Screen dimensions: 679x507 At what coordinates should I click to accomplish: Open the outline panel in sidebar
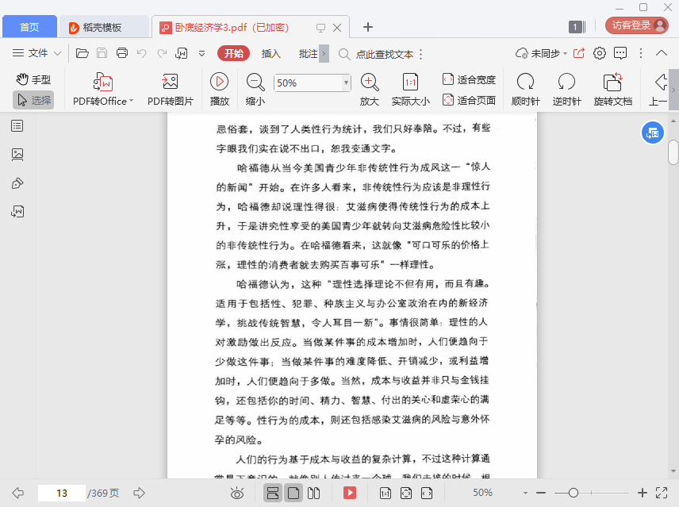tap(17, 126)
